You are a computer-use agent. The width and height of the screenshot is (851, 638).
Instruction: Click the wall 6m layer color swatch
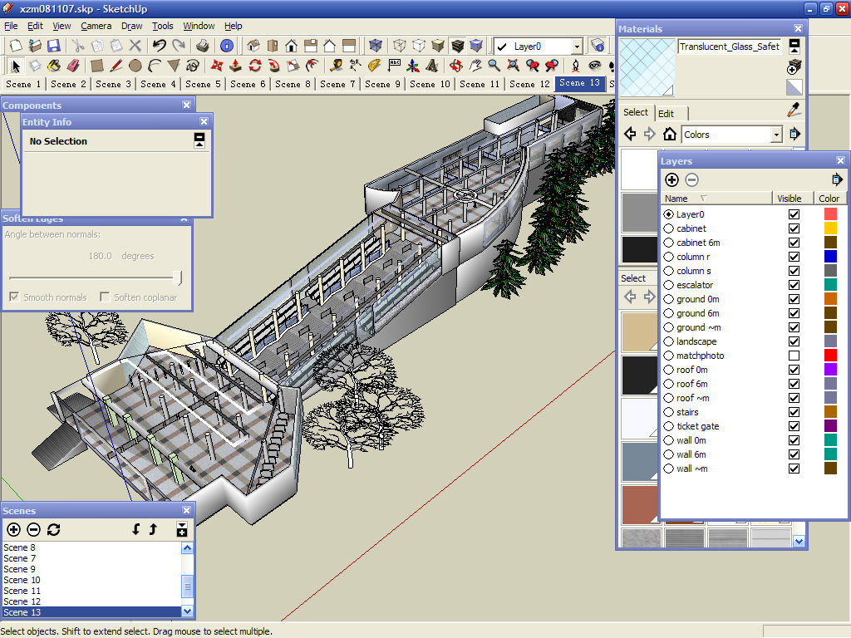(x=830, y=454)
